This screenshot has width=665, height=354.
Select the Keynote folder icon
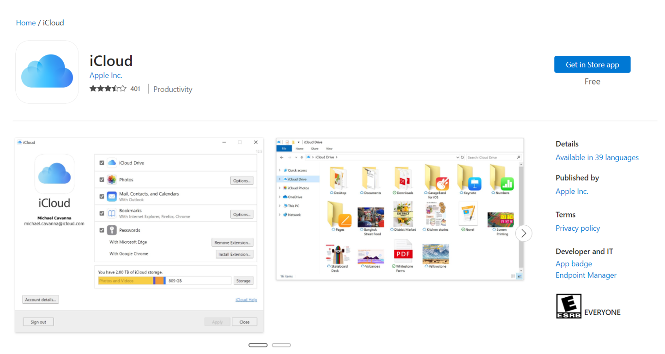click(468, 177)
